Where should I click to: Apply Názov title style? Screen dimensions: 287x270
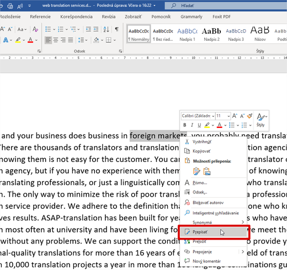[x=260, y=34]
